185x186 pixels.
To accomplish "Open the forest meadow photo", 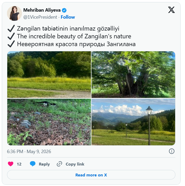I will (x=49, y=75).
